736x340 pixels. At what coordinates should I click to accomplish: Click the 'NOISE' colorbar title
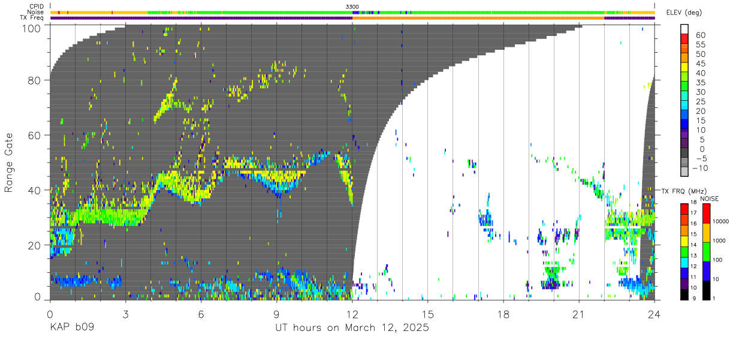coord(710,198)
